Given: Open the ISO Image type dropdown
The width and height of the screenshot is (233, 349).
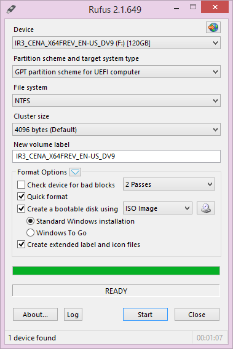Looking at the screenshot, I should [157, 208].
